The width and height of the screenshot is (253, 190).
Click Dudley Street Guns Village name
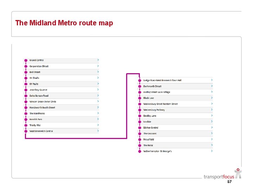point(157,92)
